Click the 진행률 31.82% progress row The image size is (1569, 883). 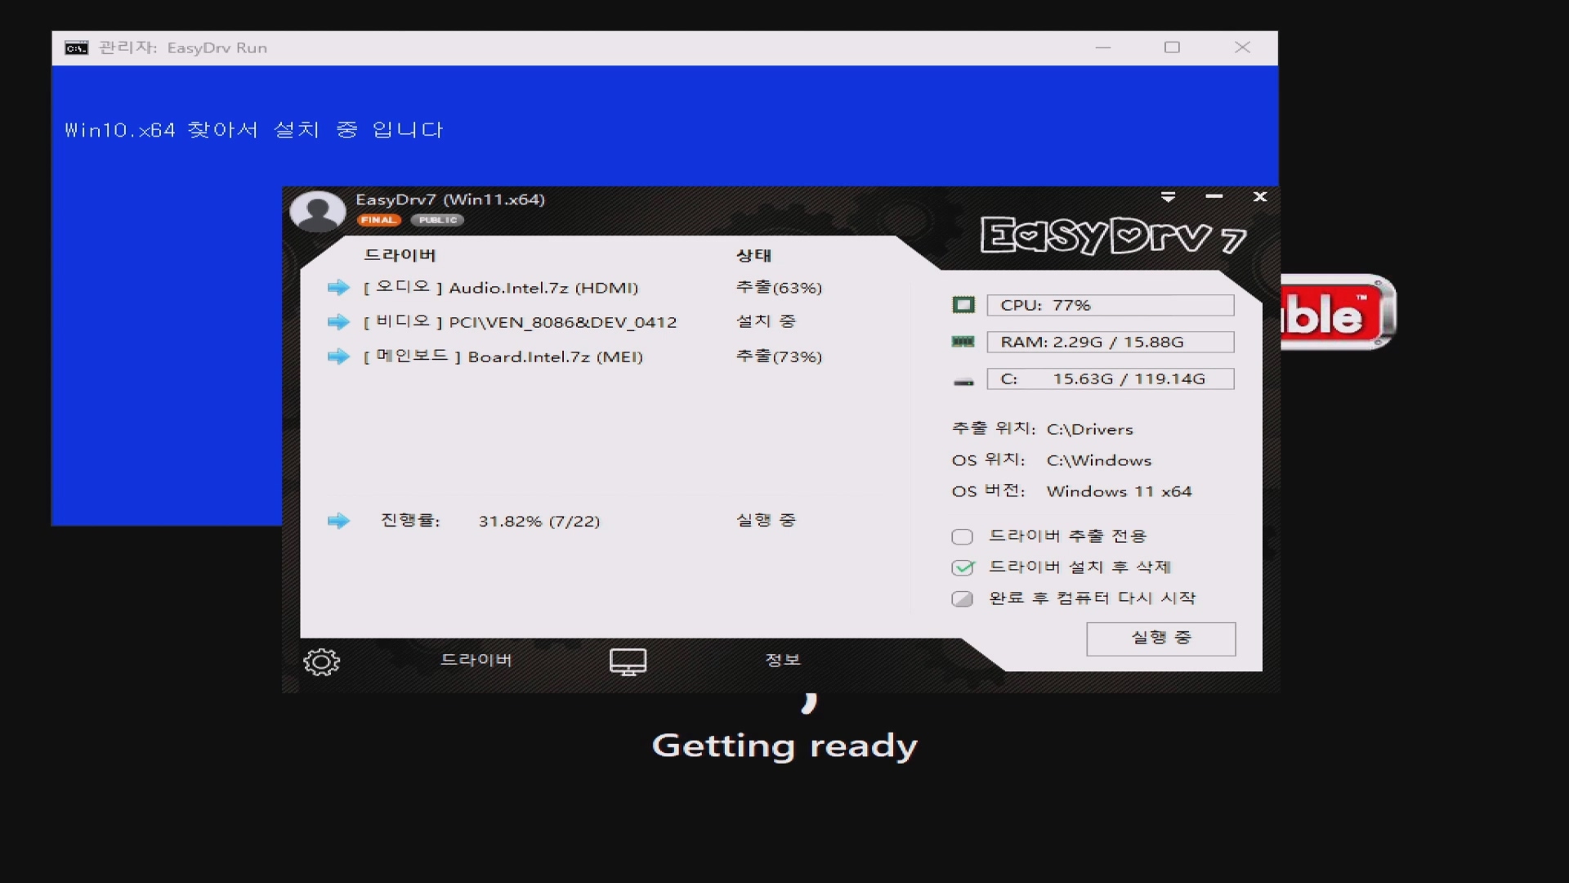coord(539,522)
